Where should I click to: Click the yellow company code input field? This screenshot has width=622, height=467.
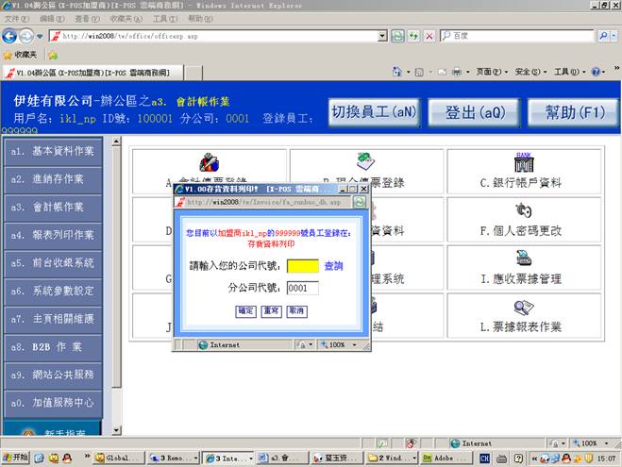[303, 266]
